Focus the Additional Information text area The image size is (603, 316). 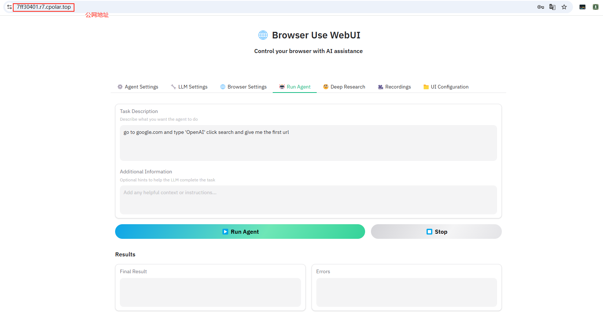click(308, 200)
